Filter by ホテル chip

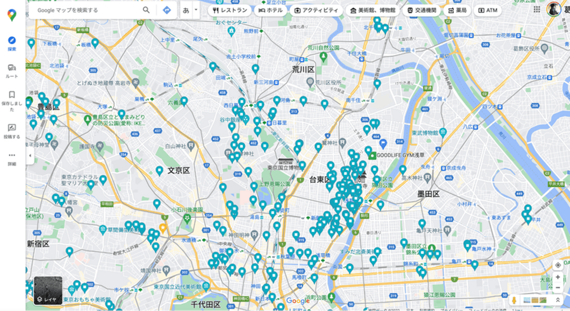tap(270, 10)
